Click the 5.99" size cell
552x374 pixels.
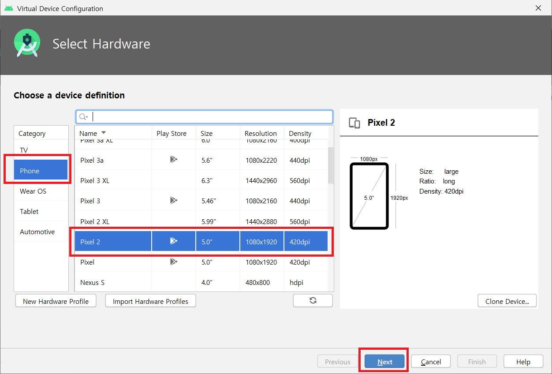[218, 221]
